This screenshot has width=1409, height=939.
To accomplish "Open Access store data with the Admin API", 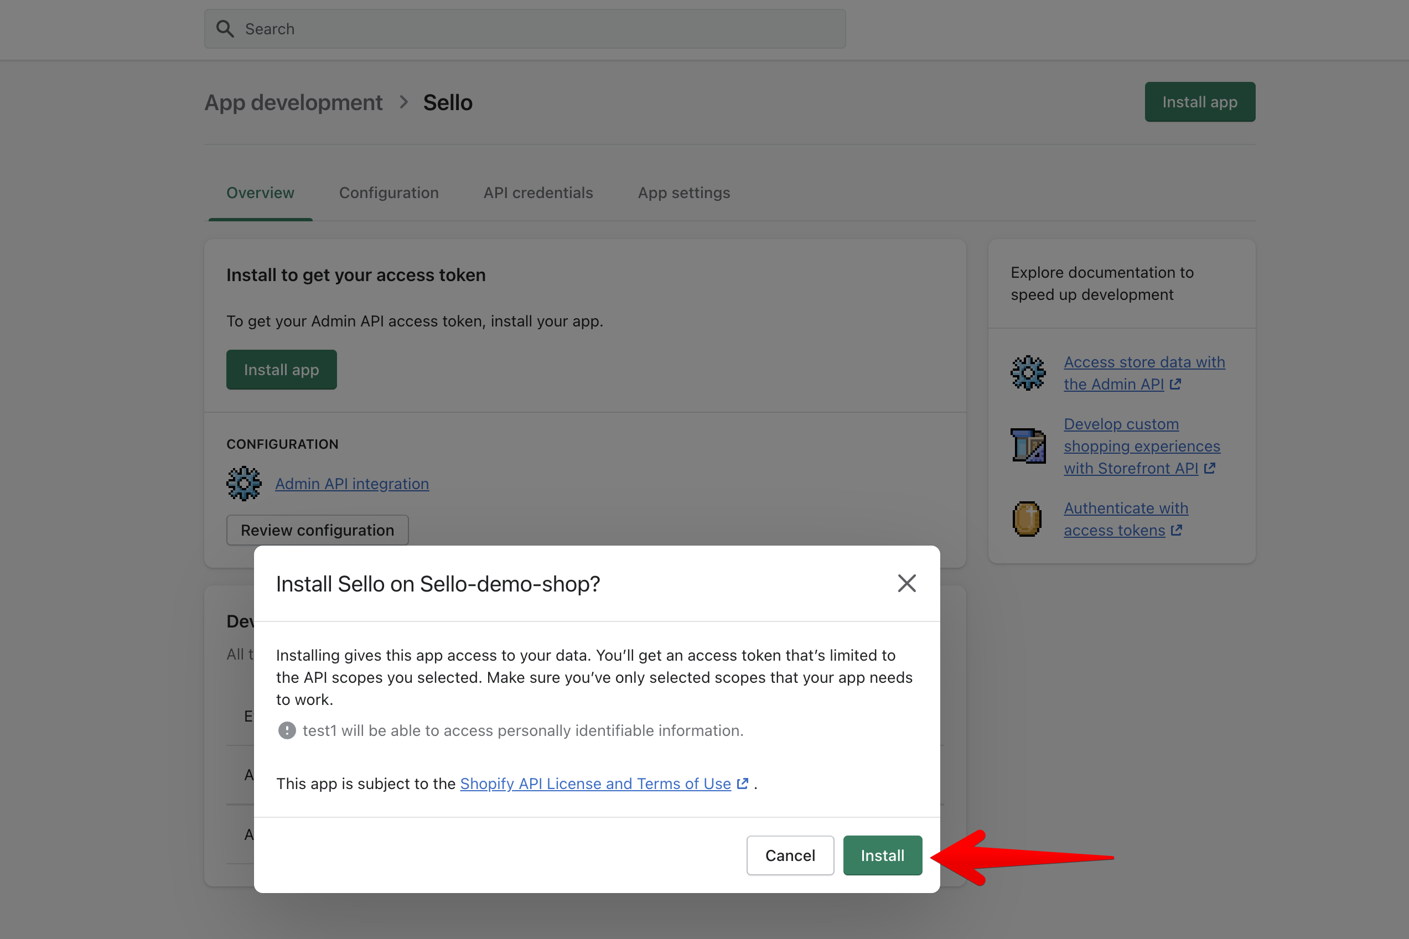I will (1144, 373).
